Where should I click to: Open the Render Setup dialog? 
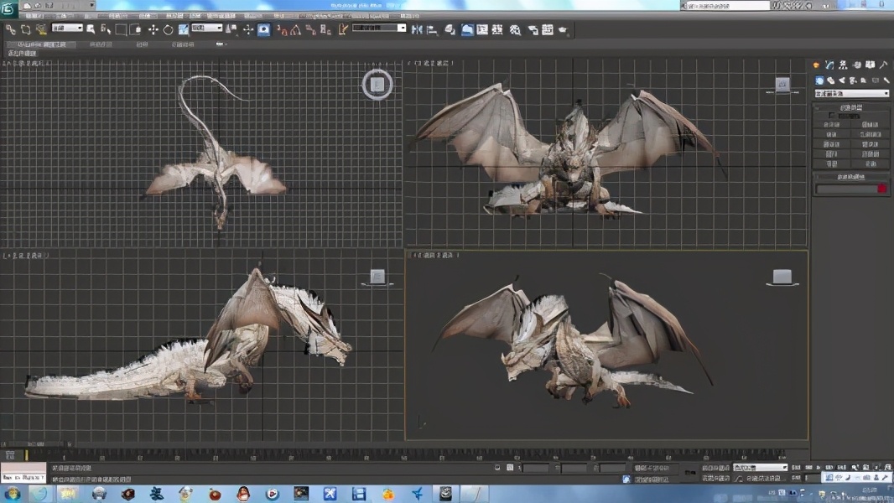tap(533, 29)
